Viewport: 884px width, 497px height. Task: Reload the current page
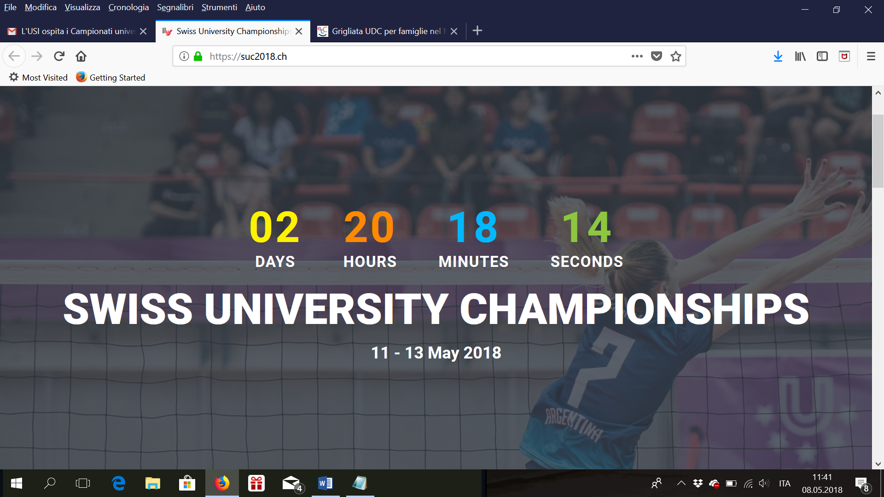pos(59,56)
